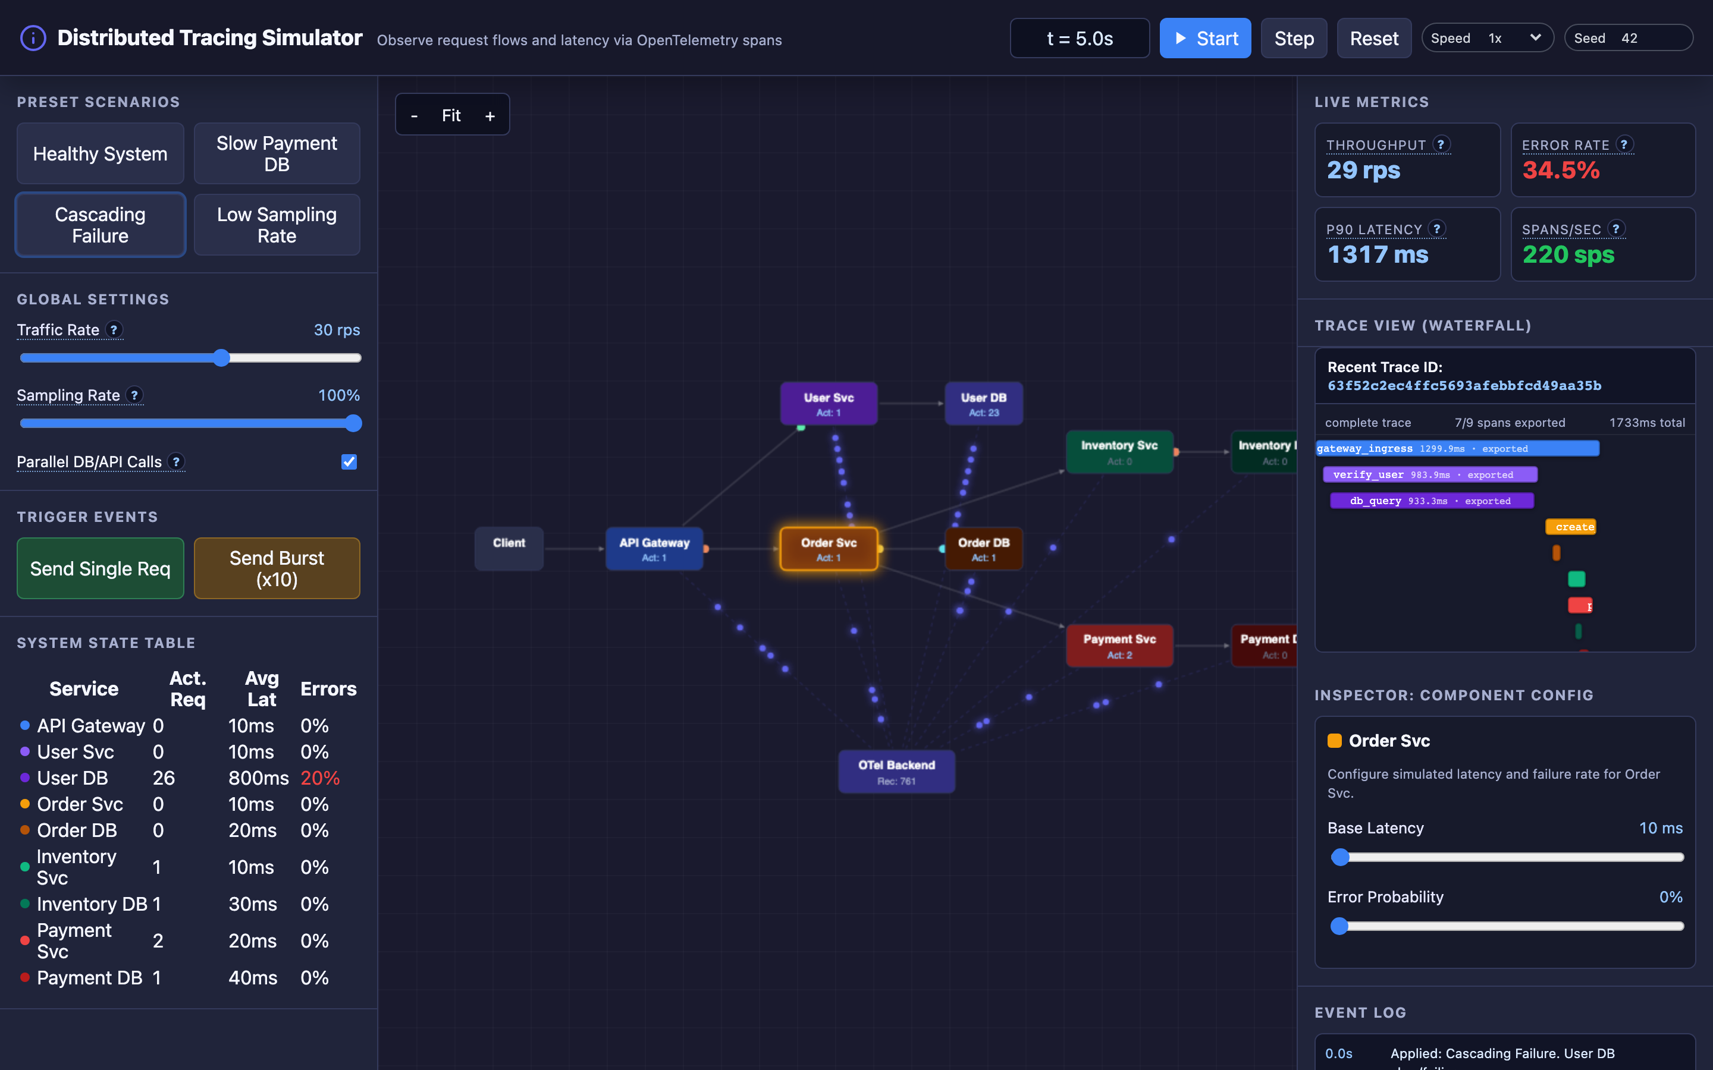
Task: Click Send Single Req
Action: [101, 568]
